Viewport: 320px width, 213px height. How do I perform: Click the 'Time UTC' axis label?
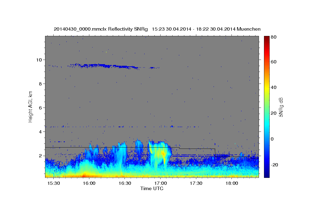click(152, 189)
